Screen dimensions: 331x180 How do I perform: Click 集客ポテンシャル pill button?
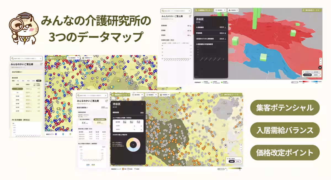click(285, 108)
